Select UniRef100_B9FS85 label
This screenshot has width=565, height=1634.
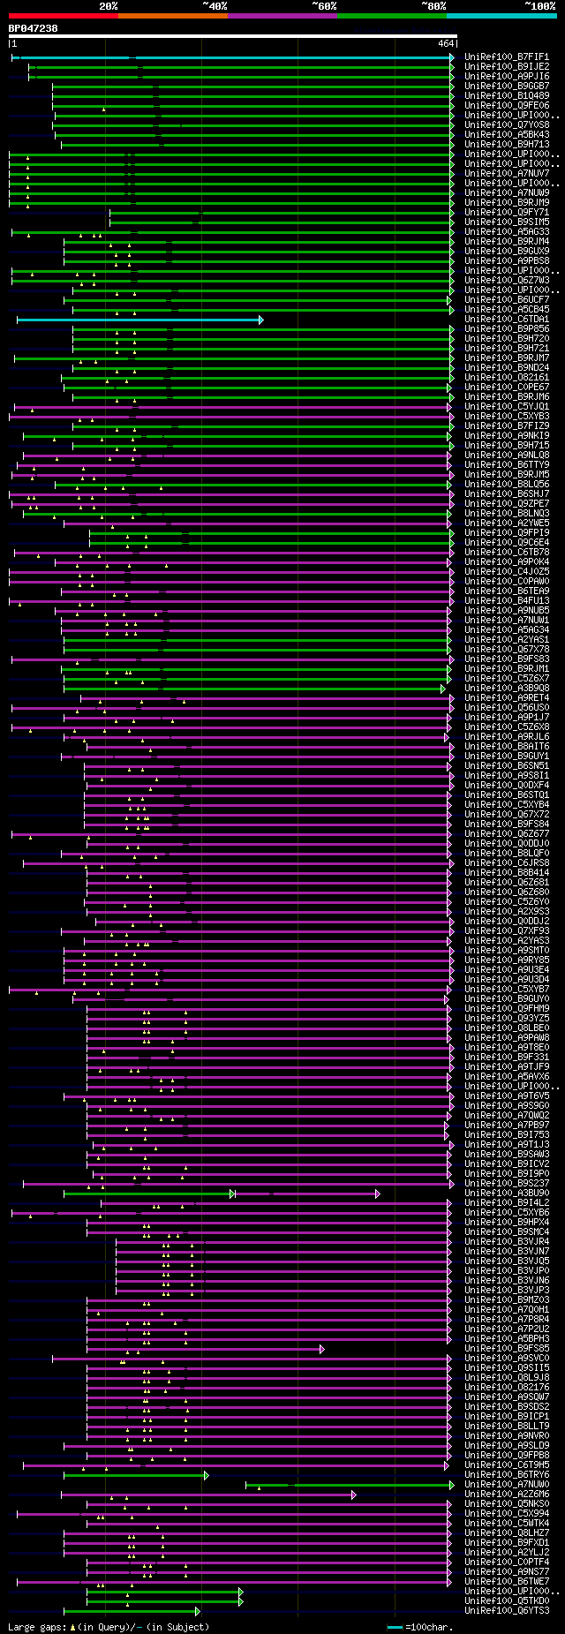point(507,1349)
